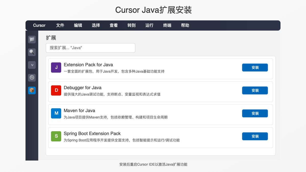Open the 文件 menu
Viewport: 306px width, 172px height.
pyautogui.click(x=60, y=25)
